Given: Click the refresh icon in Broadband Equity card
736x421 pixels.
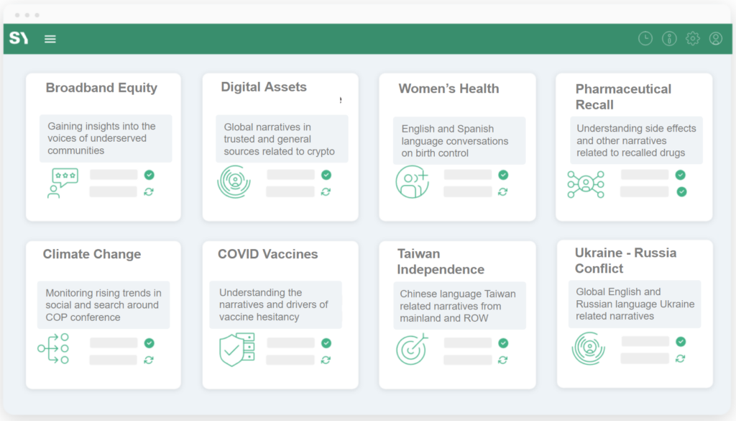Looking at the screenshot, I should 149,192.
